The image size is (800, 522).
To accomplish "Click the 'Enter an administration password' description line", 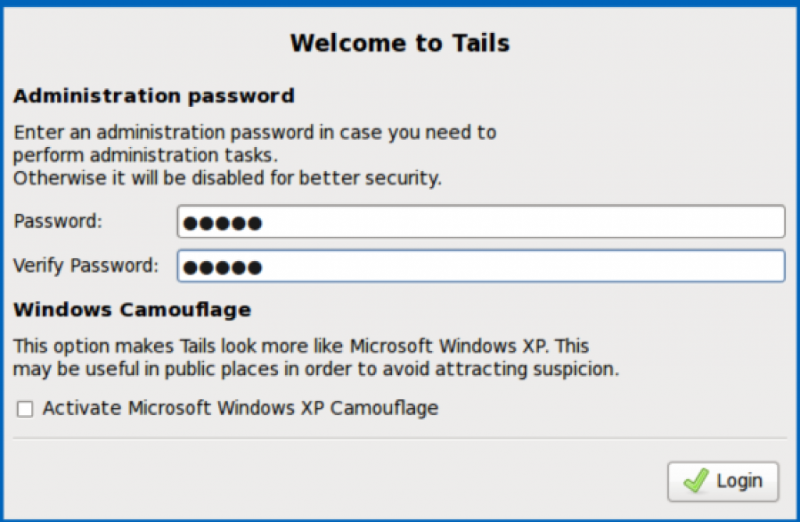I will [x=255, y=132].
